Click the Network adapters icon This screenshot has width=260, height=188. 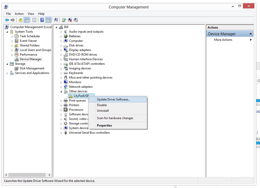pyautogui.click(x=66, y=87)
